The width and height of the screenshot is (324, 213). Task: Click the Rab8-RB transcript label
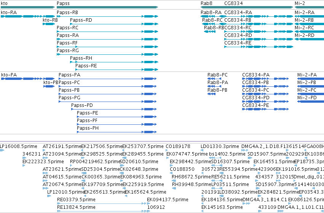214,28
